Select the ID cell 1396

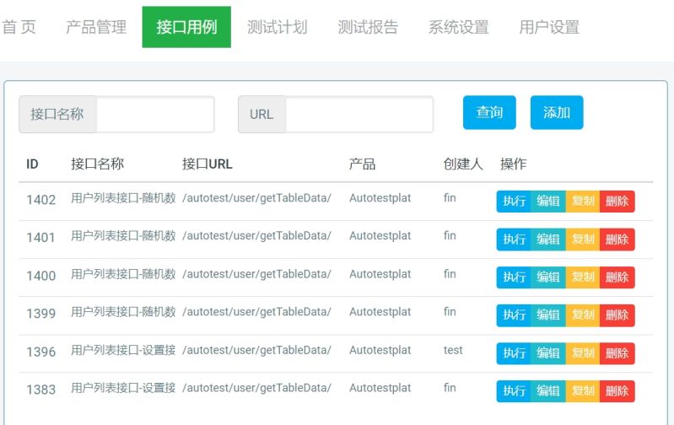40,352
